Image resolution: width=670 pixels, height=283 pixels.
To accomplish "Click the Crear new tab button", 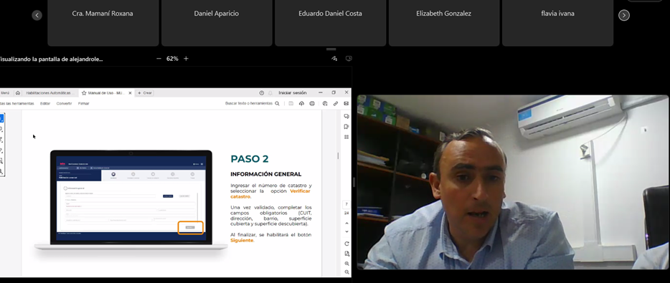I will point(145,92).
